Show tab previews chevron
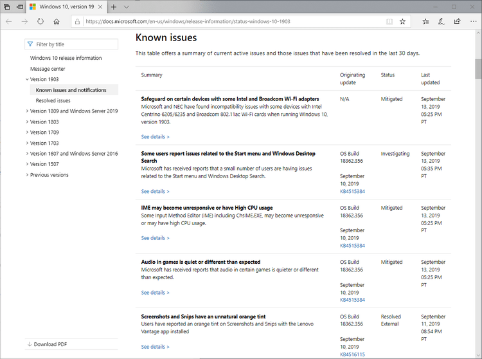 tap(127, 7)
